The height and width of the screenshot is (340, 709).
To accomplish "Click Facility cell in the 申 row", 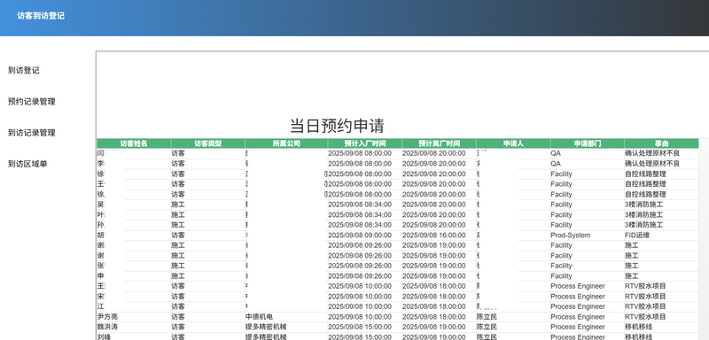I will [x=561, y=276].
